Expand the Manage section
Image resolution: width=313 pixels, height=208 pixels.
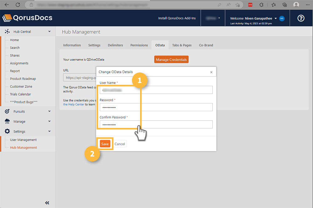pos(49,121)
